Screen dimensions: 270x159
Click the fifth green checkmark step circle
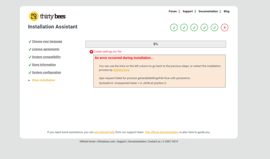pos(214,28)
